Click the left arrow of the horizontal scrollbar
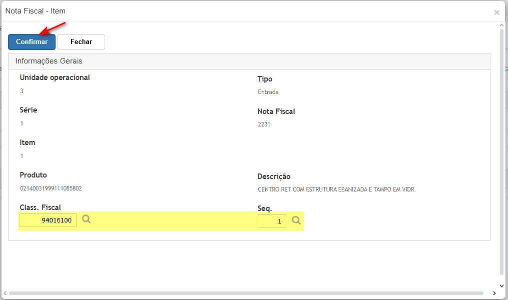The width and height of the screenshot is (508, 300). [x=5, y=293]
